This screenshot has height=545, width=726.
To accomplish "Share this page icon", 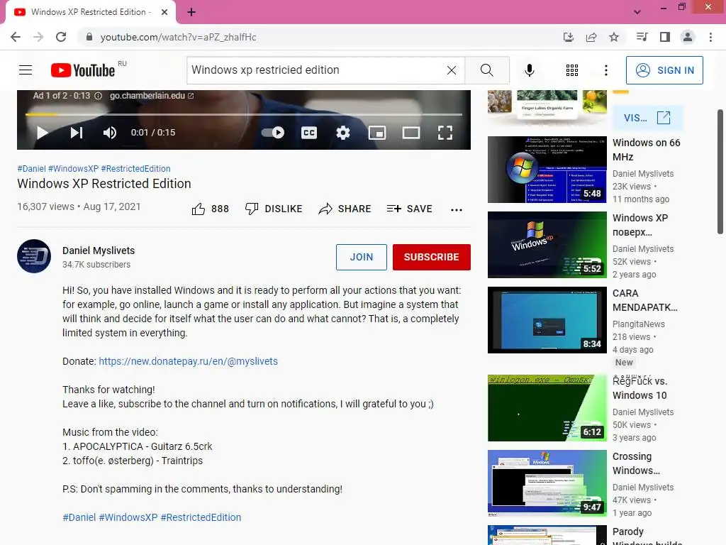I will 591,37.
